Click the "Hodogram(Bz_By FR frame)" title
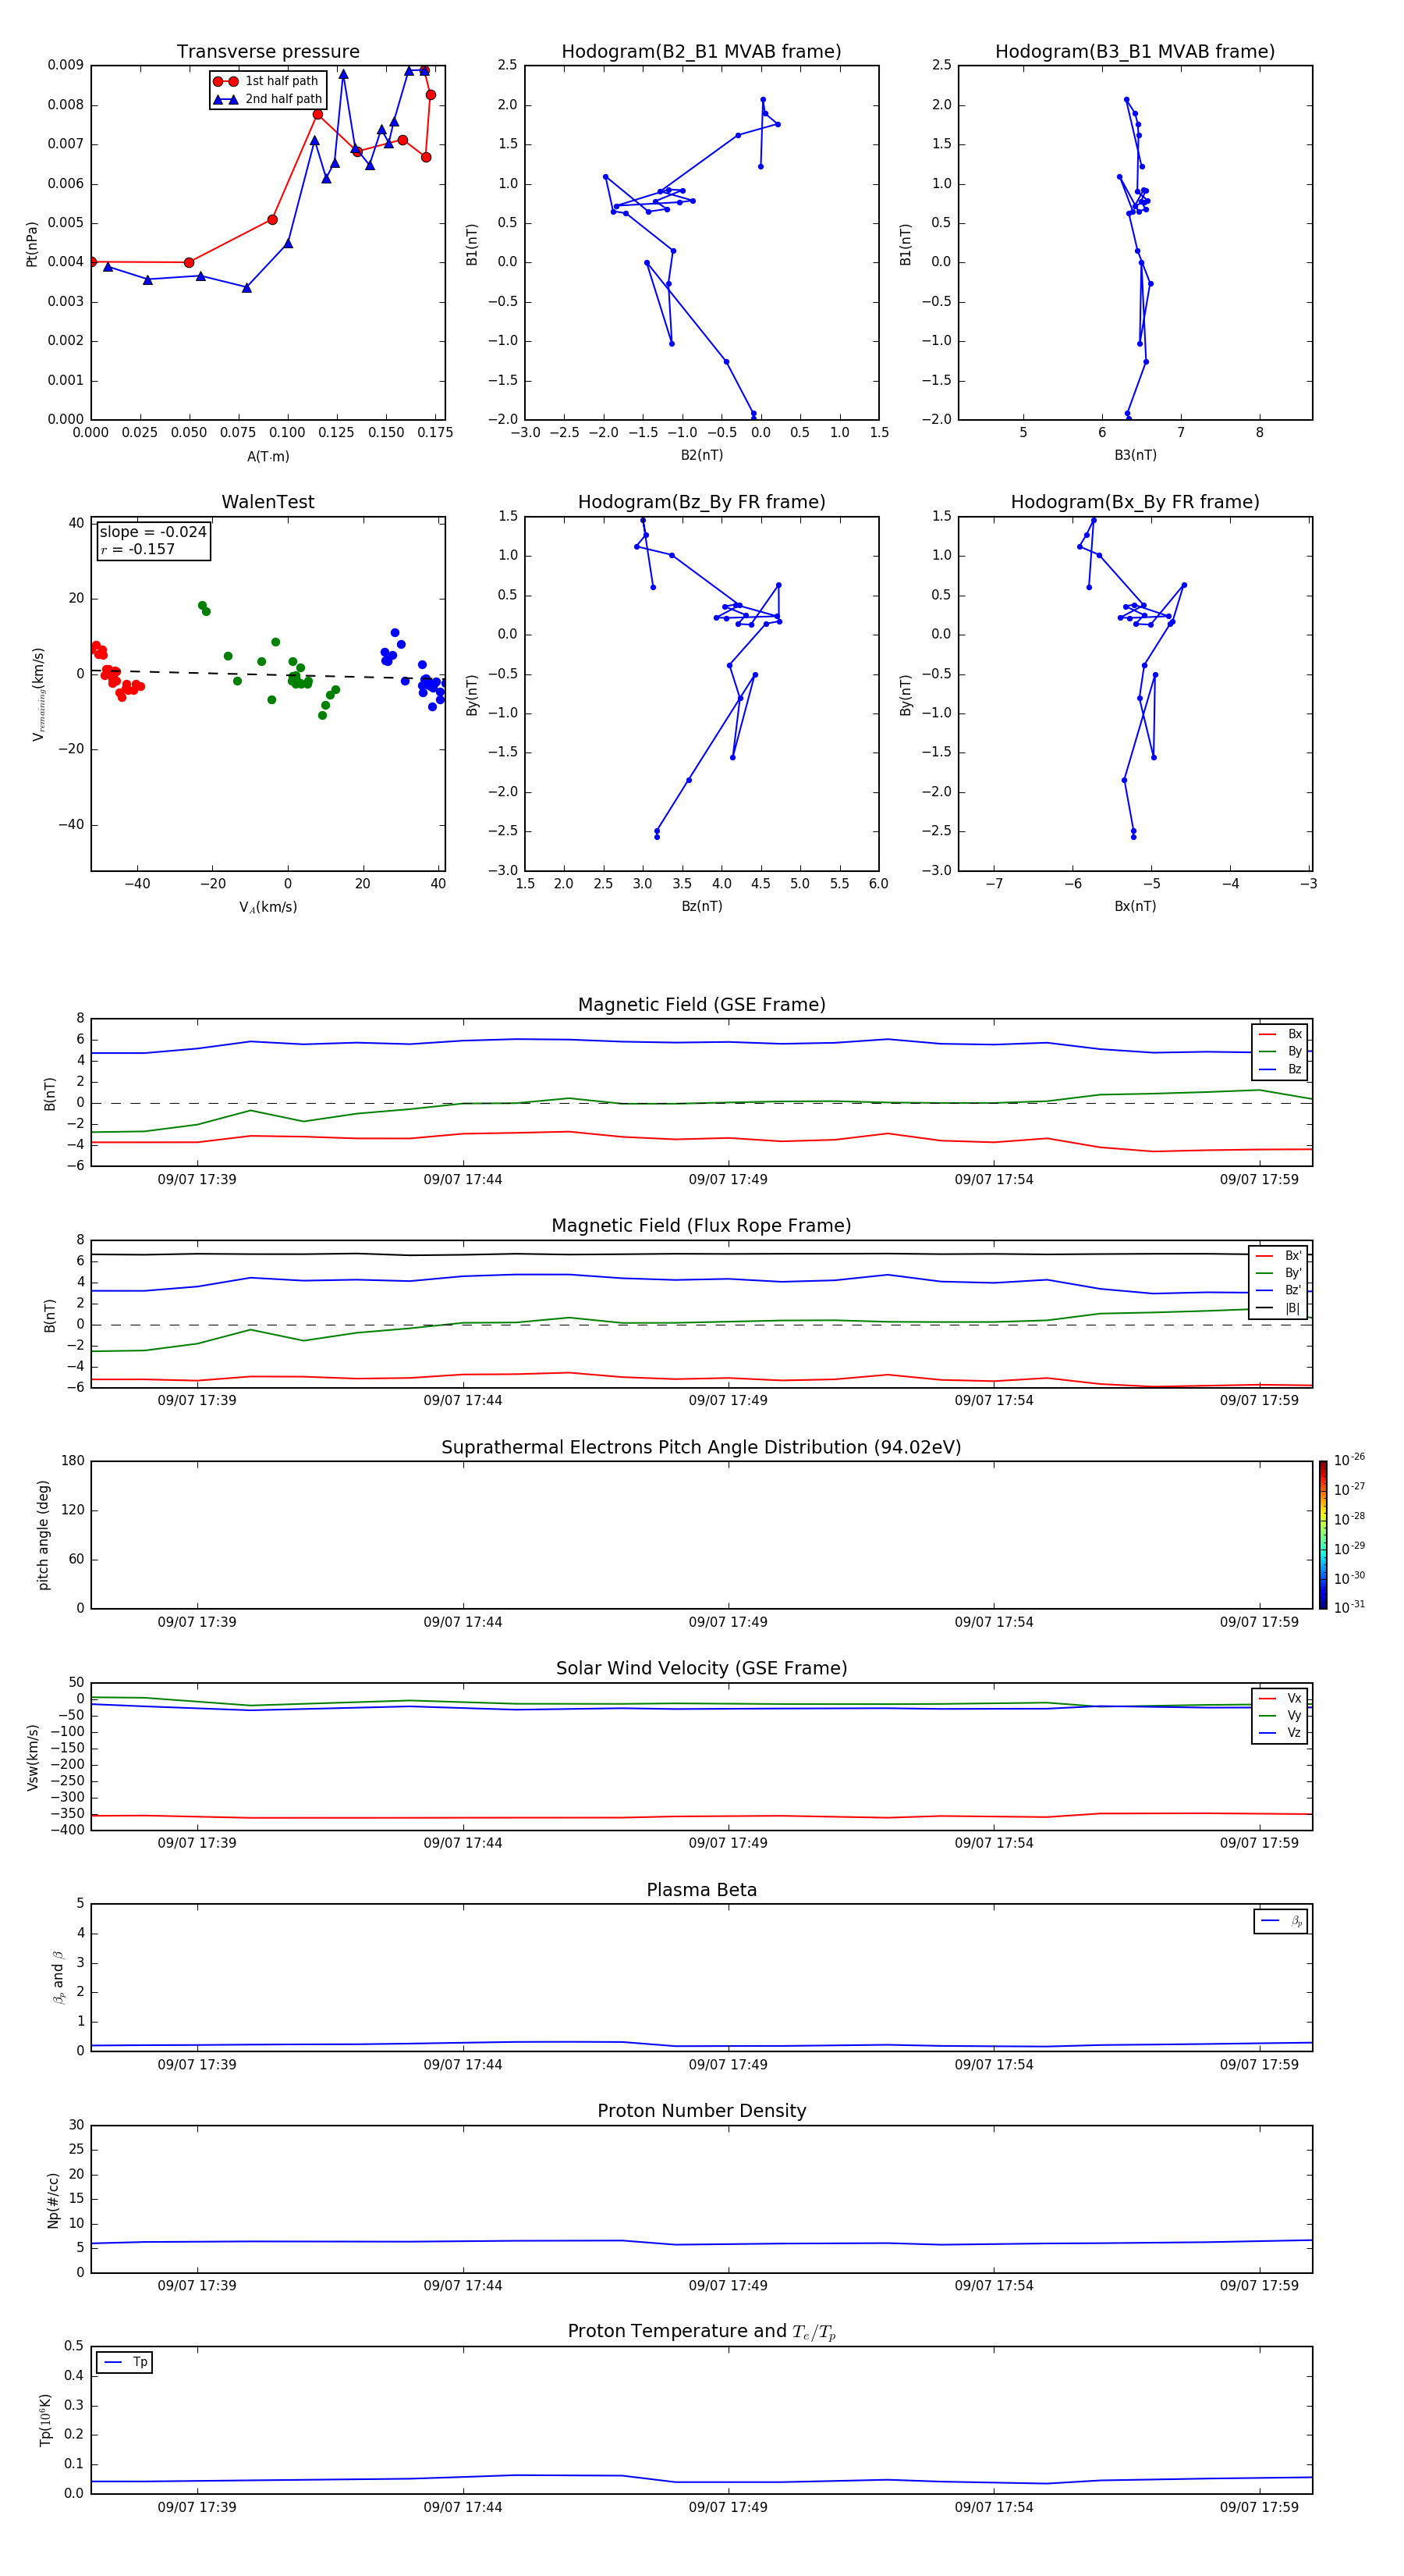The width and height of the screenshot is (1404, 2576). 701,502
